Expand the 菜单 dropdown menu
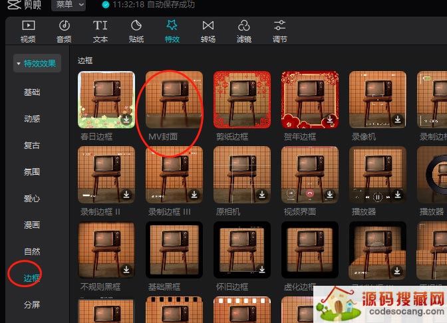 [x=68, y=5]
